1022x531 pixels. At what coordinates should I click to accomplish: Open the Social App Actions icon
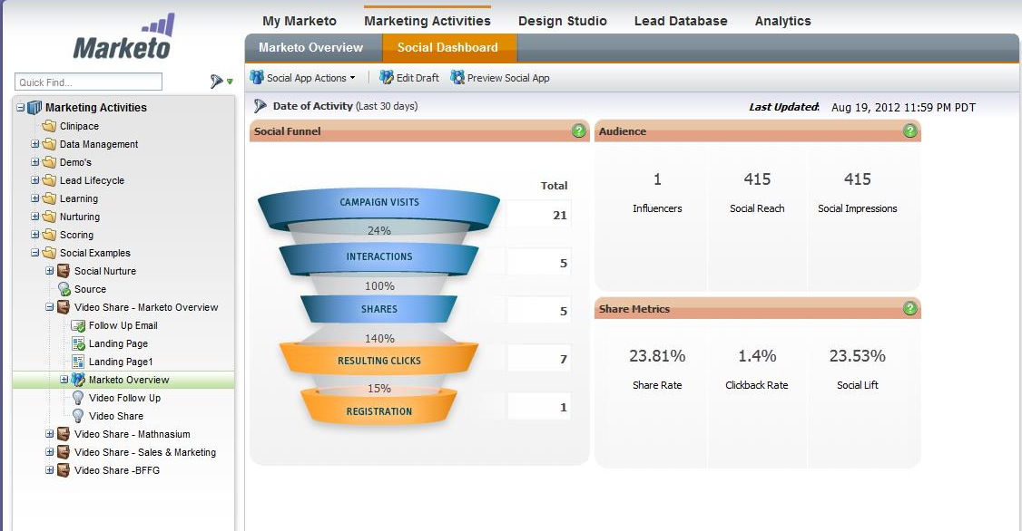pyautogui.click(x=257, y=77)
